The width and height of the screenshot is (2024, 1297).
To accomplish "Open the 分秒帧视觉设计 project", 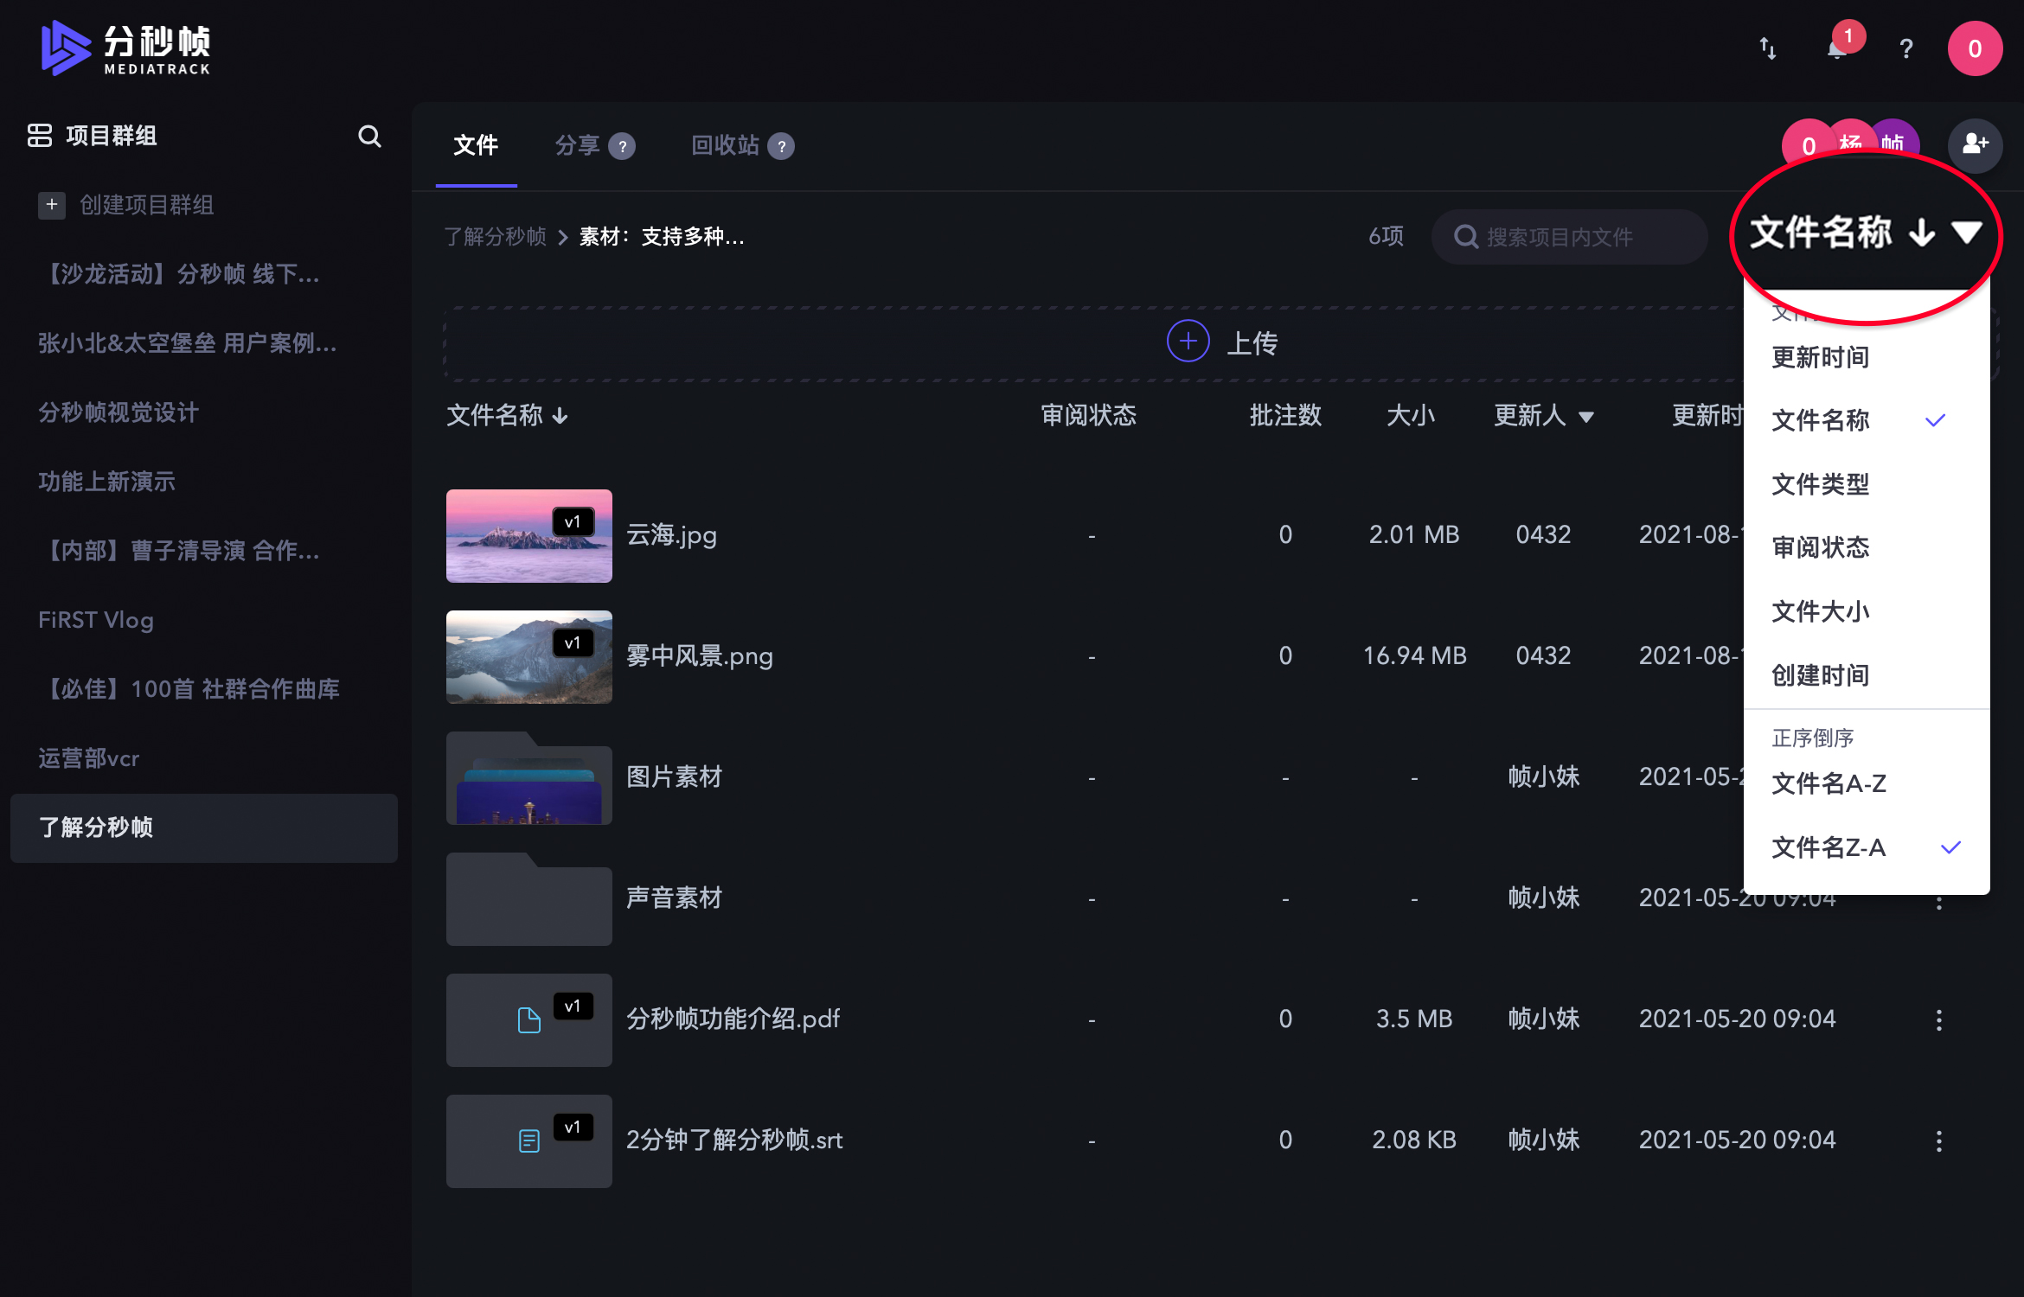I will [118, 412].
